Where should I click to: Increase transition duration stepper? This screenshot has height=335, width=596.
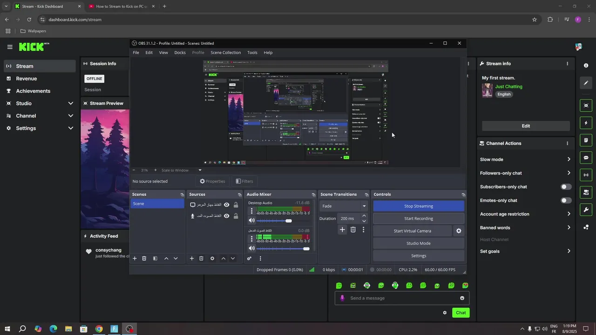pyautogui.click(x=364, y=216)
